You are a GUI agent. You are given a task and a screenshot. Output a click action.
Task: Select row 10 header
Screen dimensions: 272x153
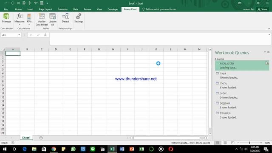[x=3, y=89]
